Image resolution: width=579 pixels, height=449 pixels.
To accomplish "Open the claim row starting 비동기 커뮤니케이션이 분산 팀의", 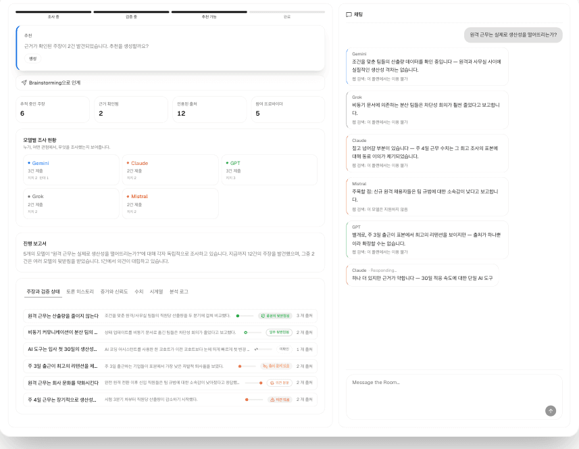I will pyautogui.click(x=170, y=333).
